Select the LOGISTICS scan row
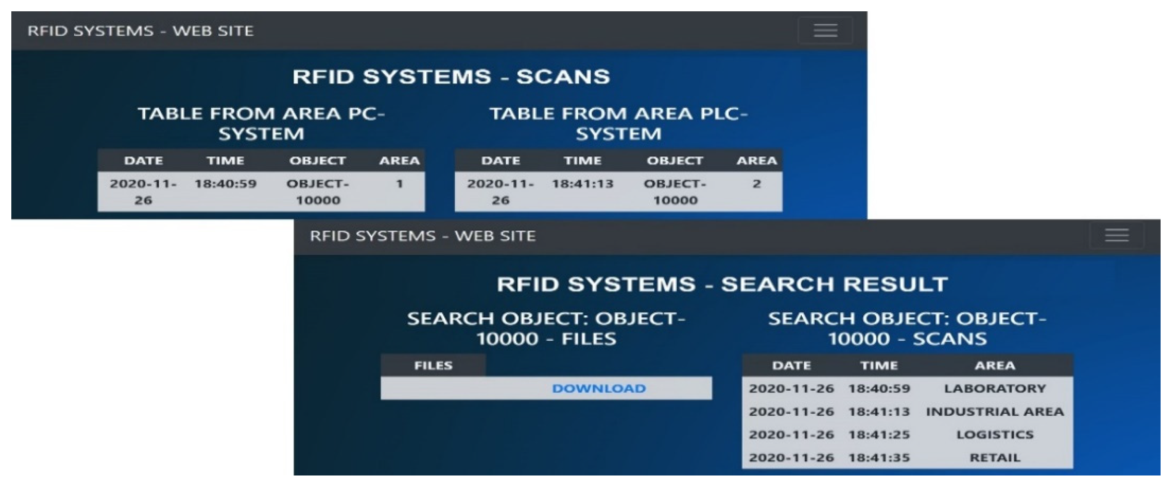This screenshot has width=1168, height=486. point(995,434)
